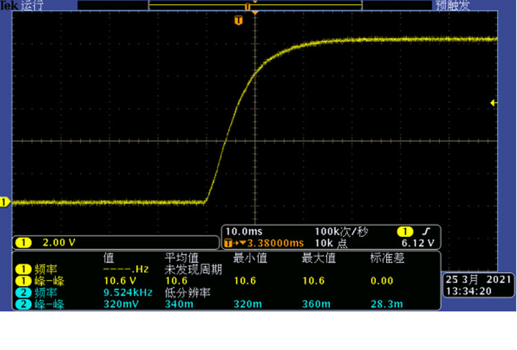Click the orange T trigger position marker
The width and height of the screenshot is (517, 350).
[x=239, y=21]
